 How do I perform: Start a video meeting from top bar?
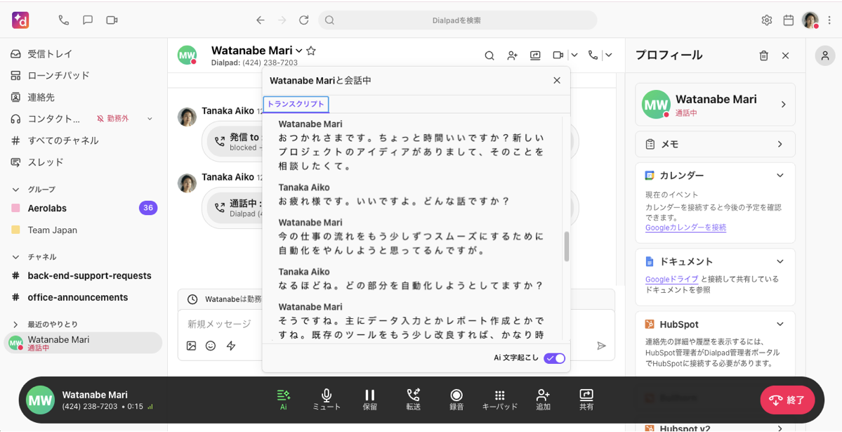click(x=112, y=20)
